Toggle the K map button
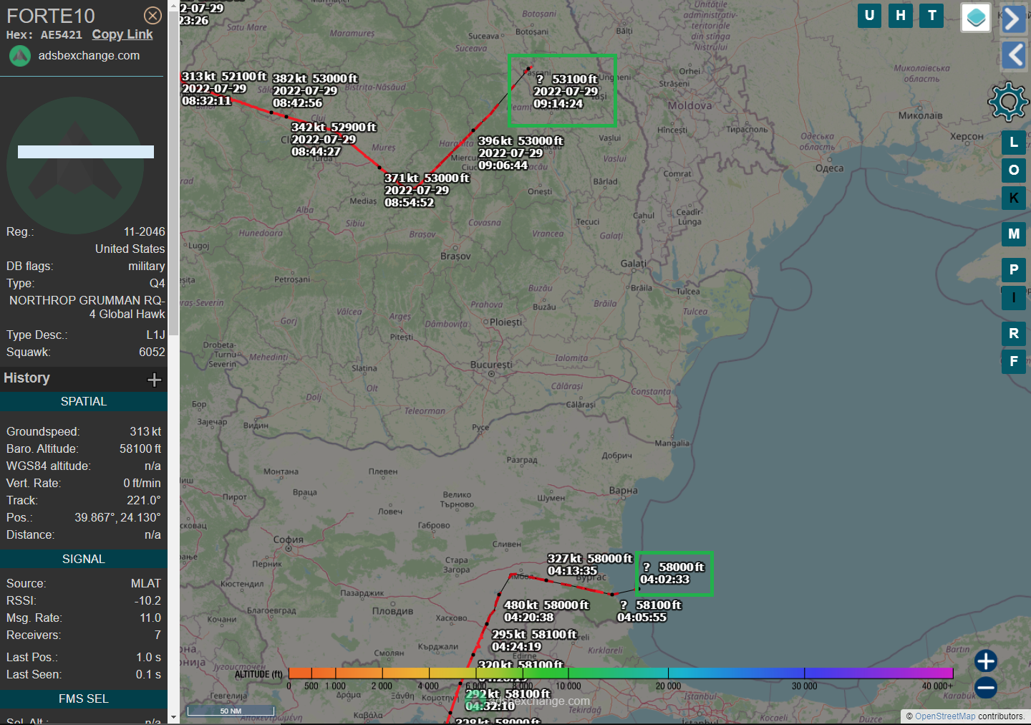 coord(1013,198)
